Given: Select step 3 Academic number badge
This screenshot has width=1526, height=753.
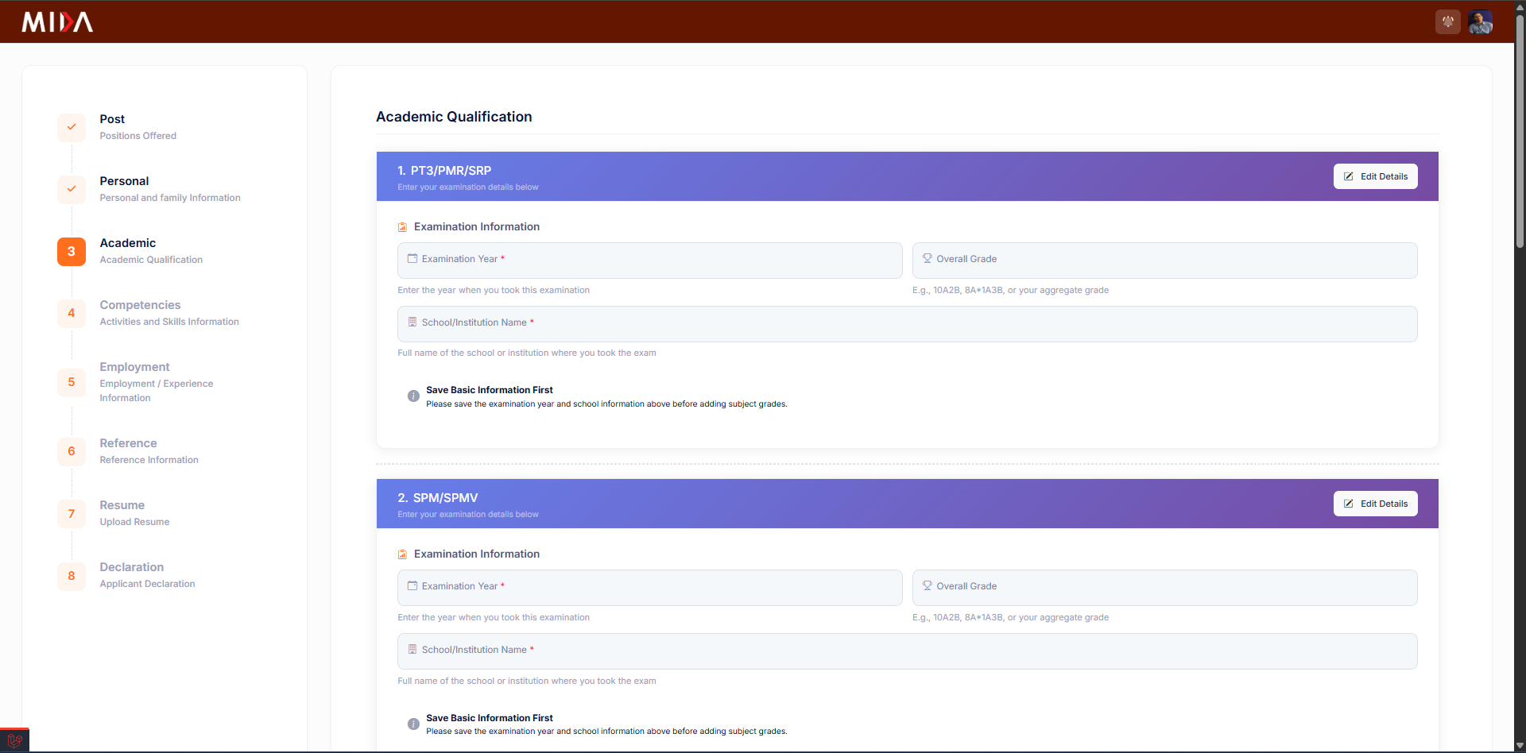Looking at the screenshot, I should 72,252.
